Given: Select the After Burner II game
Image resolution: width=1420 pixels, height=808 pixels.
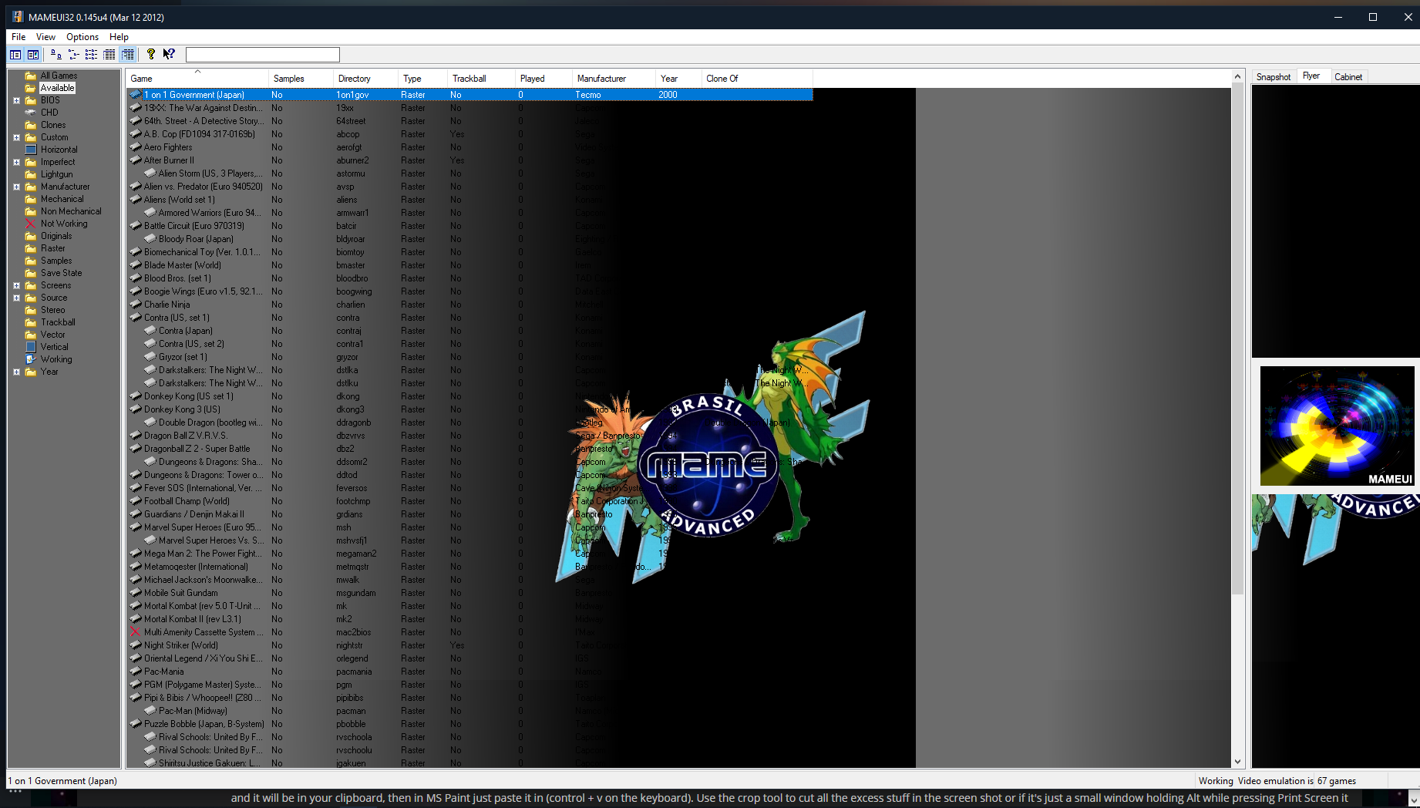Looking at the screenshot, I should point(169,160).
